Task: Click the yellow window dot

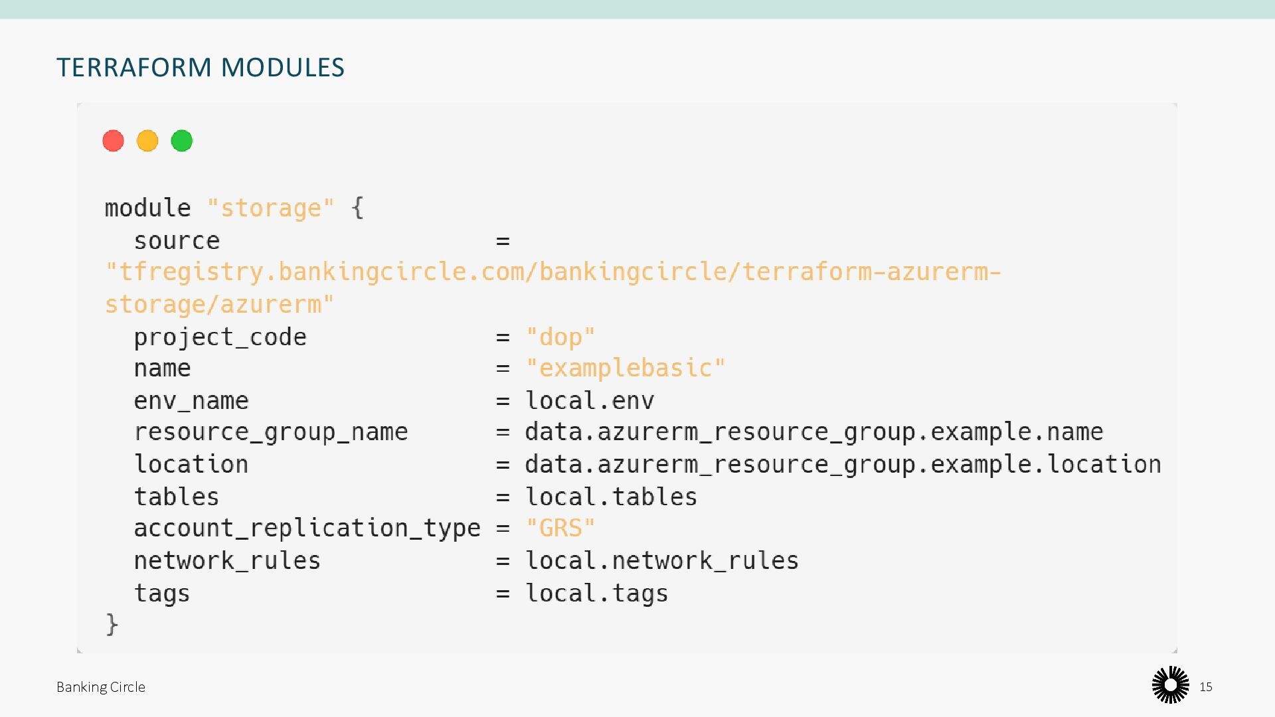Action: [x=147, y=141]
